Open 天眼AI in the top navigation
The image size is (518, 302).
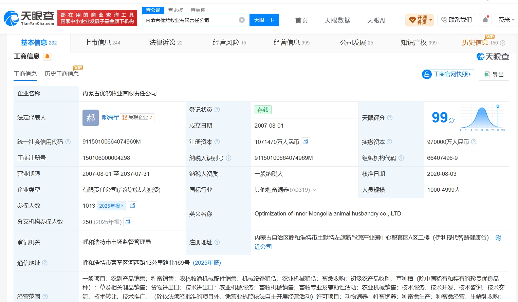[x=376, y=20]
